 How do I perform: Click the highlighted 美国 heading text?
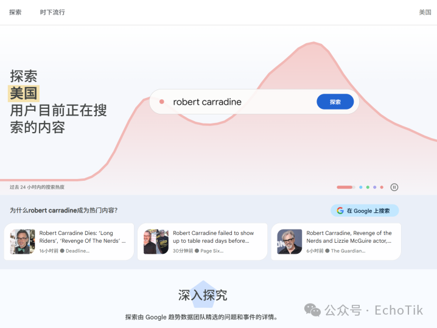[23, 93]
